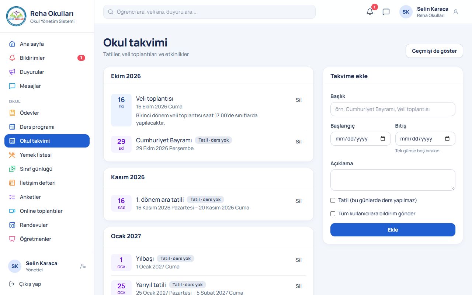Click Sil for Cumhuriyet Bayramı
472x295 pixels.
(x=299, y=142)
